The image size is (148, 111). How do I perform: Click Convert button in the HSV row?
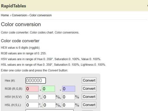click(x=89, y=97)
